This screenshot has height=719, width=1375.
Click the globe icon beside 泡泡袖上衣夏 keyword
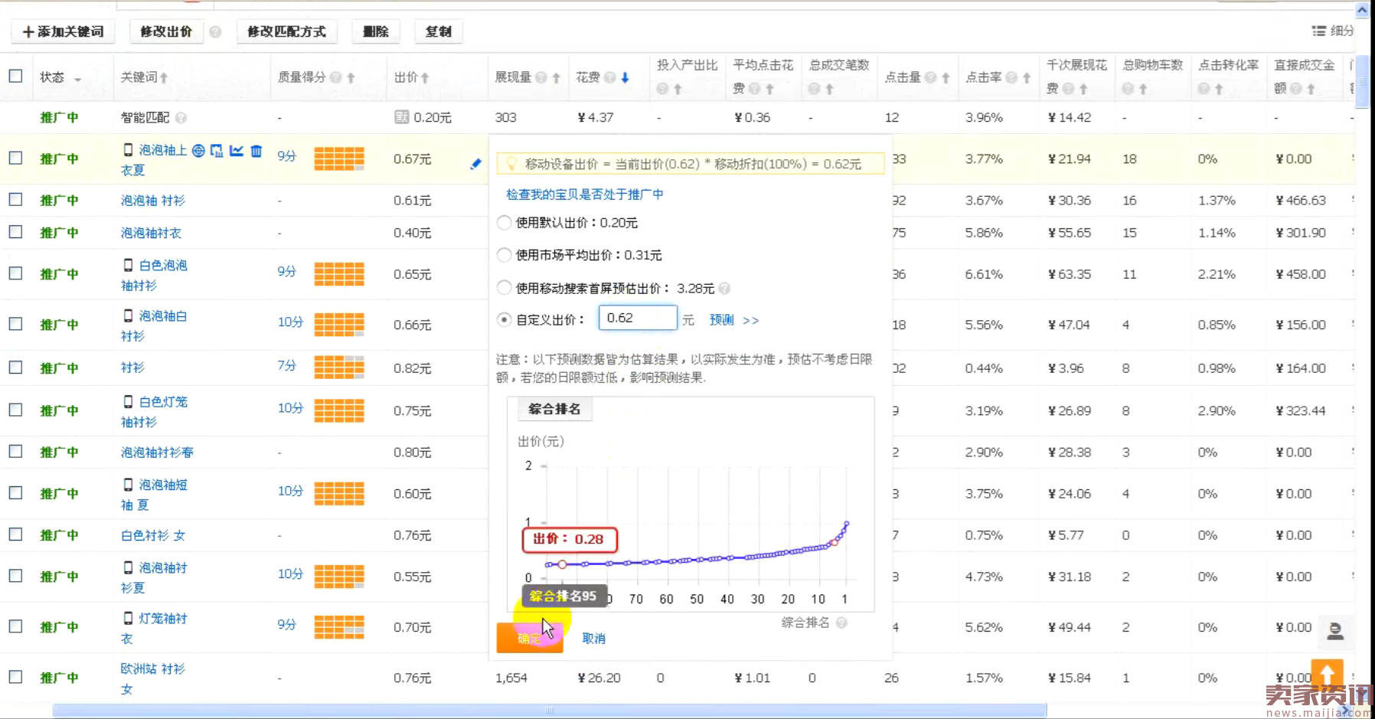coord(198,151)
